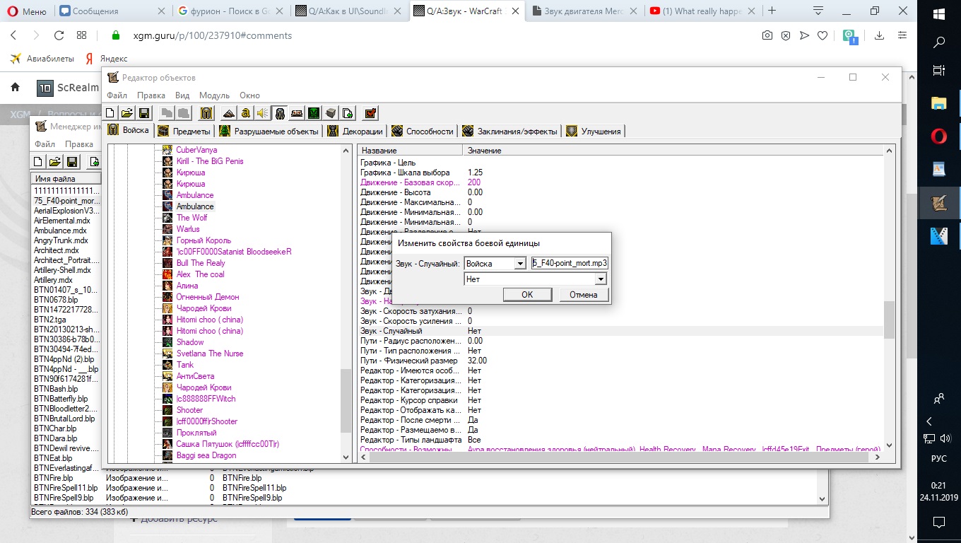This screenshot has height=543, width=961.
Task: Launch the Sound Editor speaker icon
Action: coord(262,113)
